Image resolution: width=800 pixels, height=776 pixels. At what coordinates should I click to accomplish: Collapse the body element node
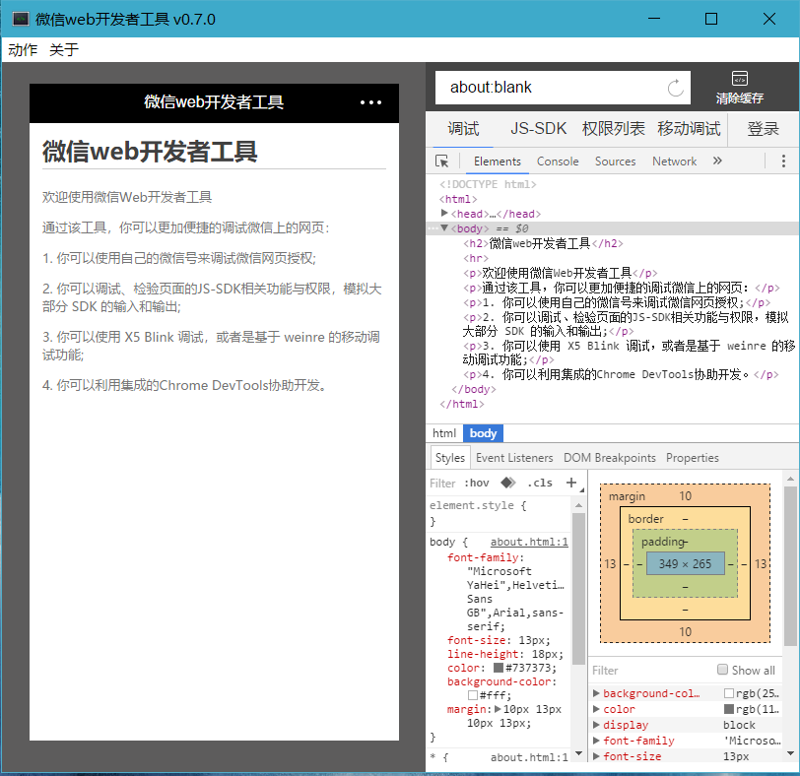[x=444, y=227]
